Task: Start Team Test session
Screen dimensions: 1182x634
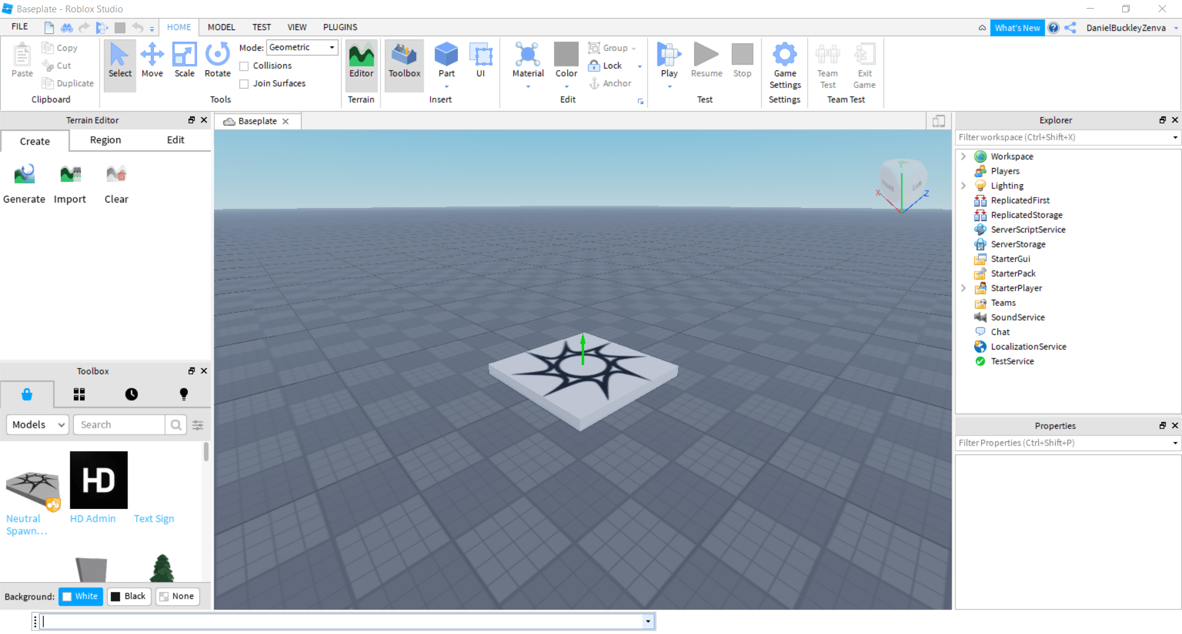Action: click(827, 65)
